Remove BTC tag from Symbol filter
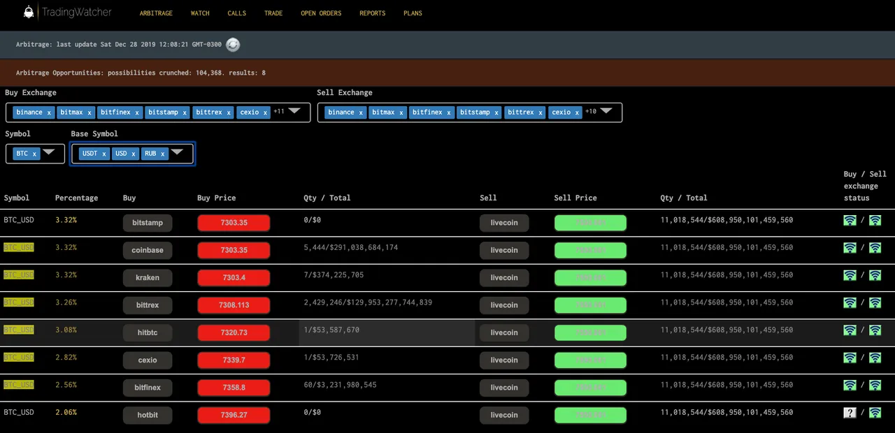895x433 pixels. [x=34, y=154]
